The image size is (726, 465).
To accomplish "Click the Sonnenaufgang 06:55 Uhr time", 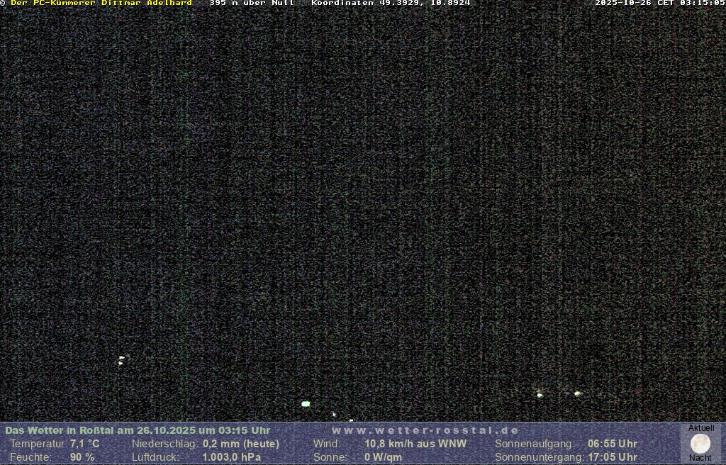I will pos(612,444).
